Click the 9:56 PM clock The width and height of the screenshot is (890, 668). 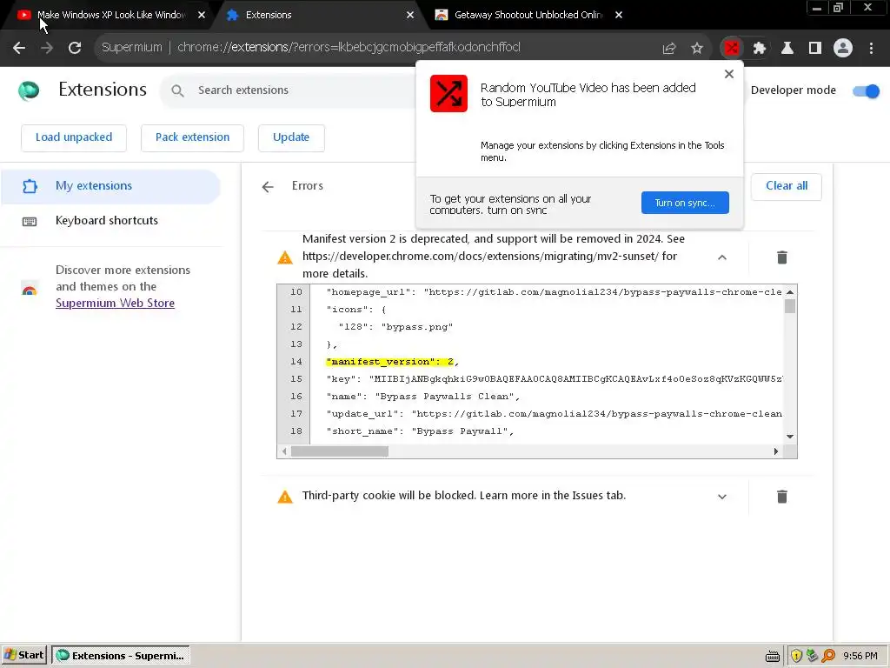pyautogui.click(x=860, y=656)
